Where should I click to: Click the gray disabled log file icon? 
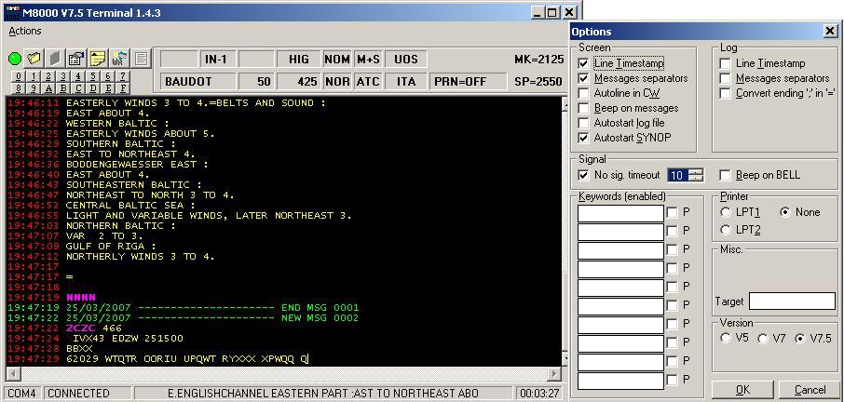pos(56,59)
